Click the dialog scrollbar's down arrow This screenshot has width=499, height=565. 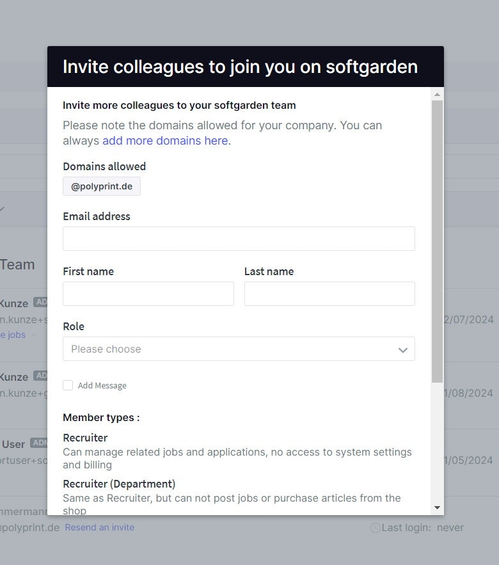(x=437, y=507)
